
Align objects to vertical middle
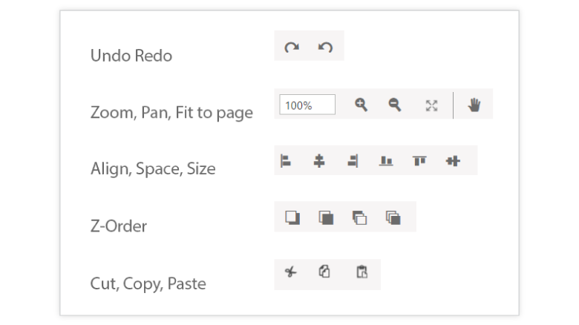(453, 160)
